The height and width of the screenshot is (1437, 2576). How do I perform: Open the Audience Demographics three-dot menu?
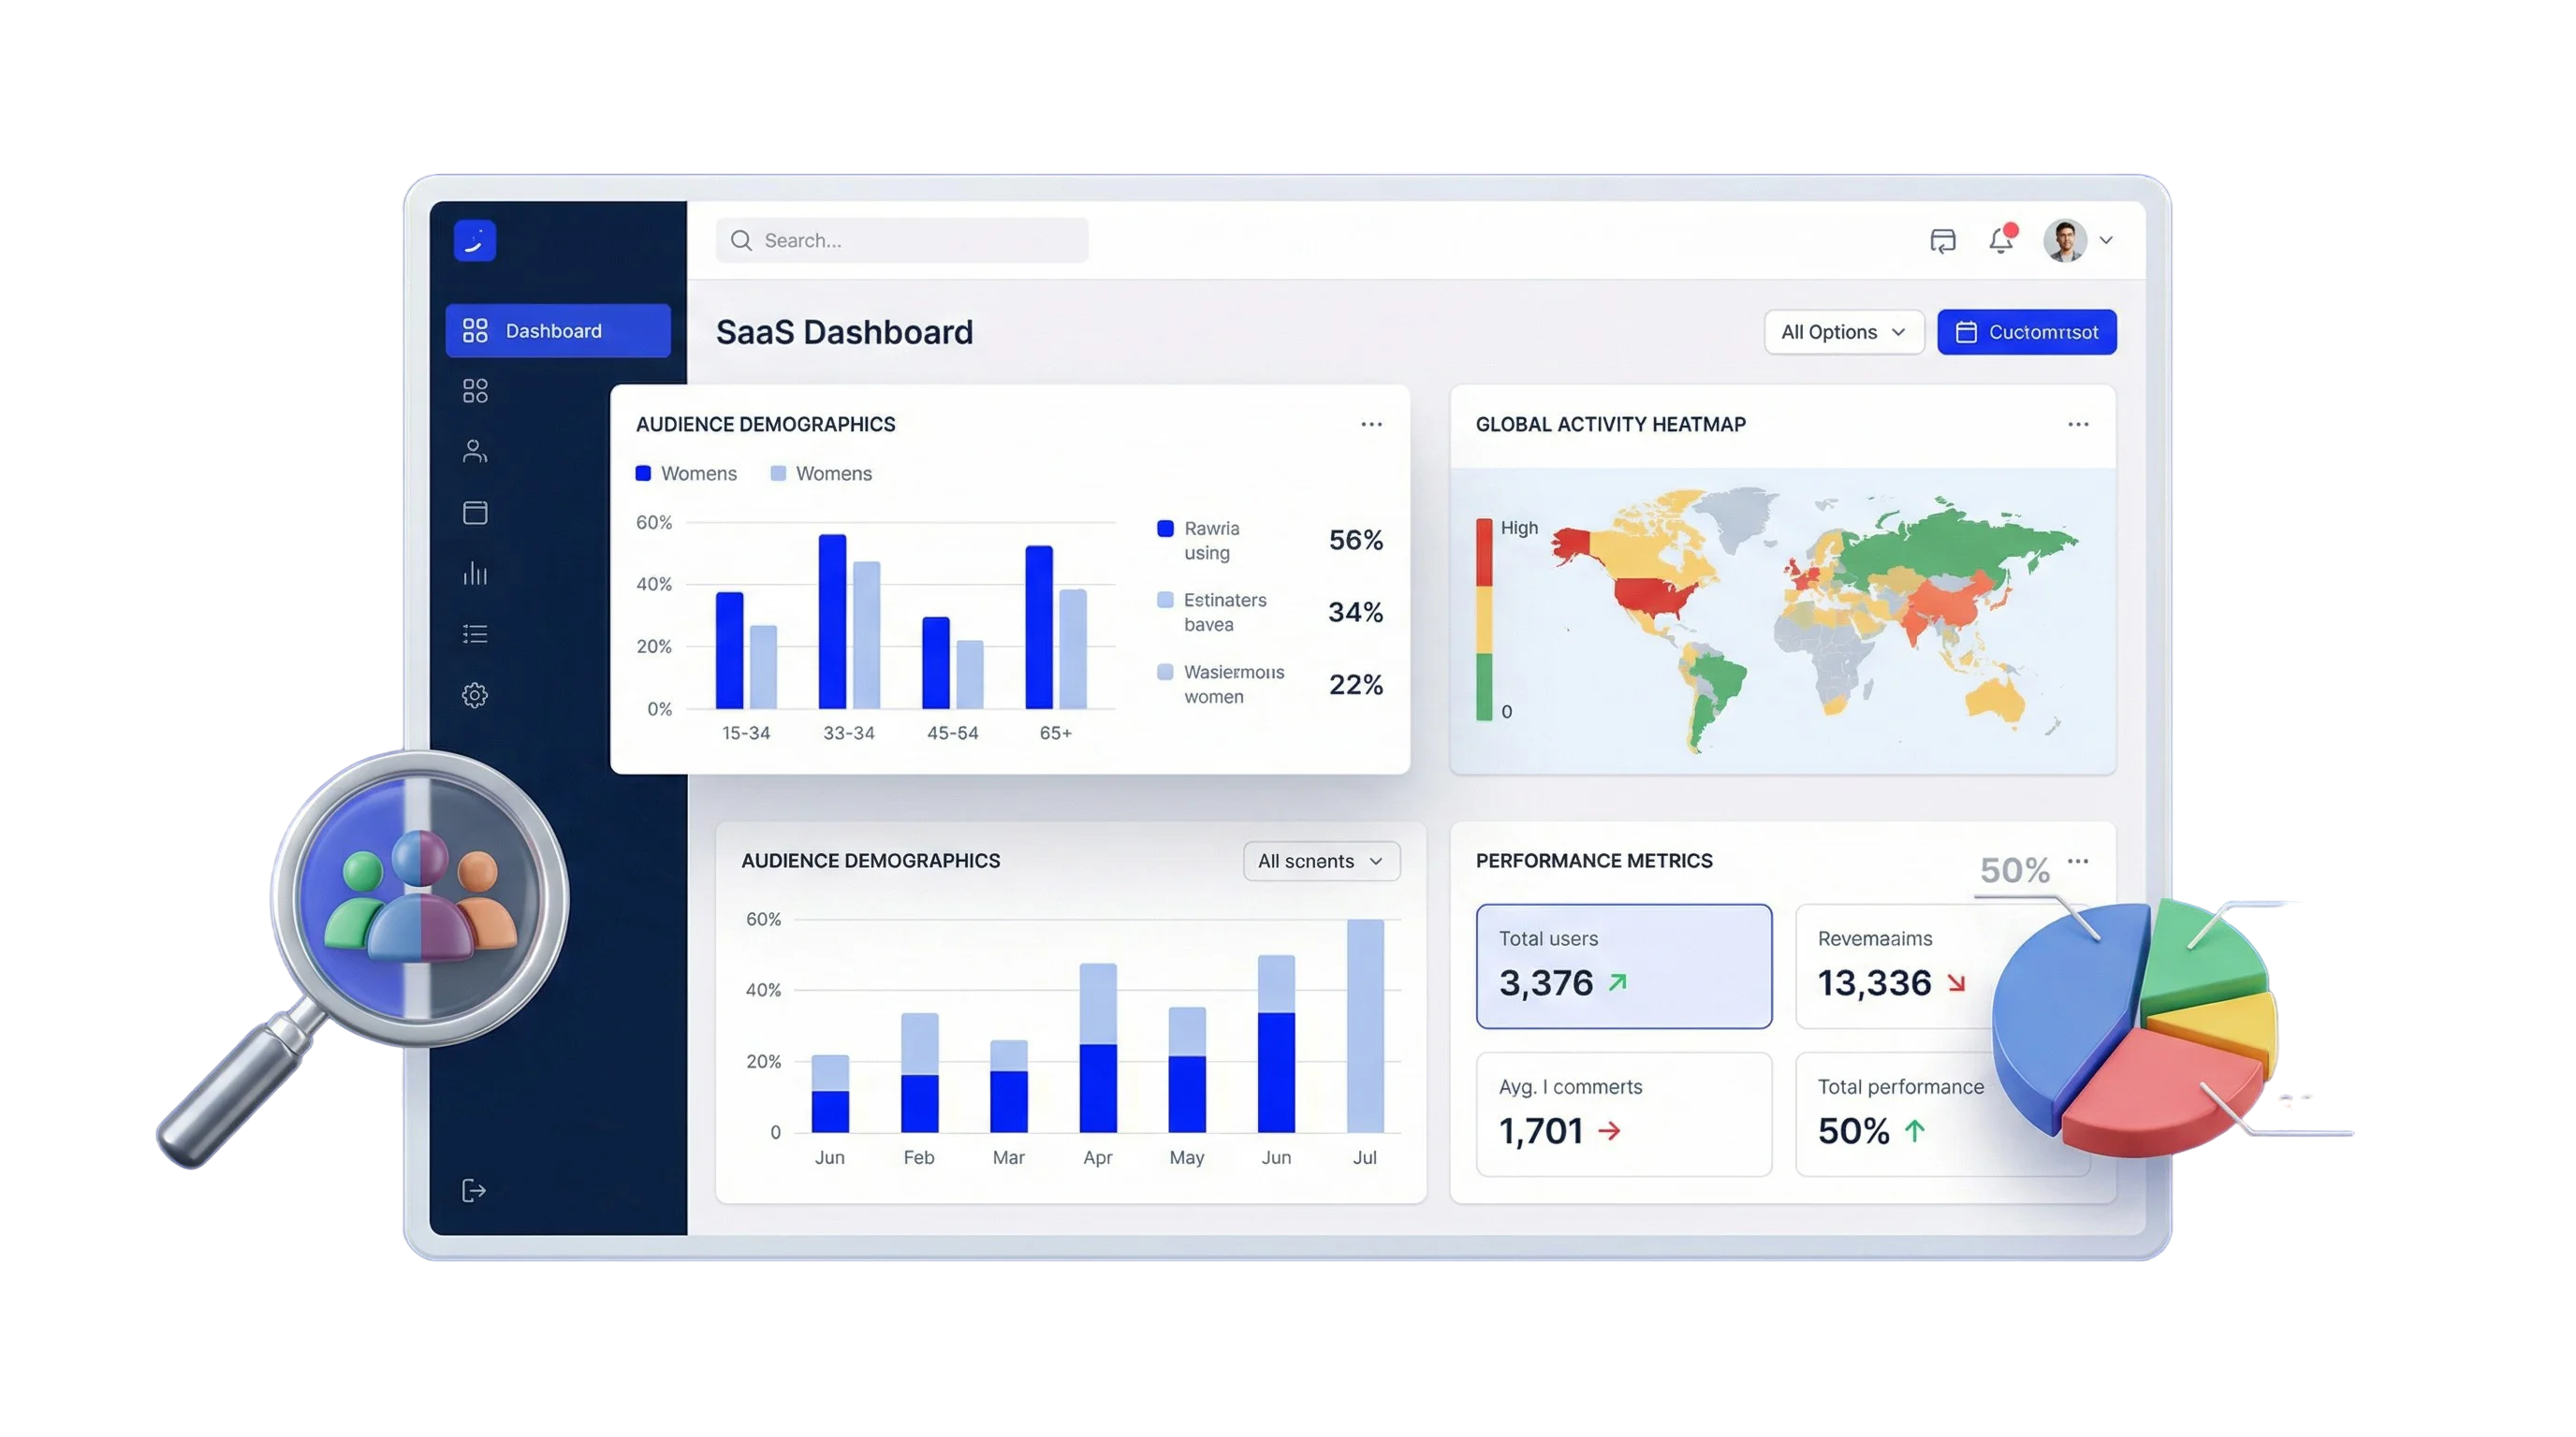[x=1371, y=425]
